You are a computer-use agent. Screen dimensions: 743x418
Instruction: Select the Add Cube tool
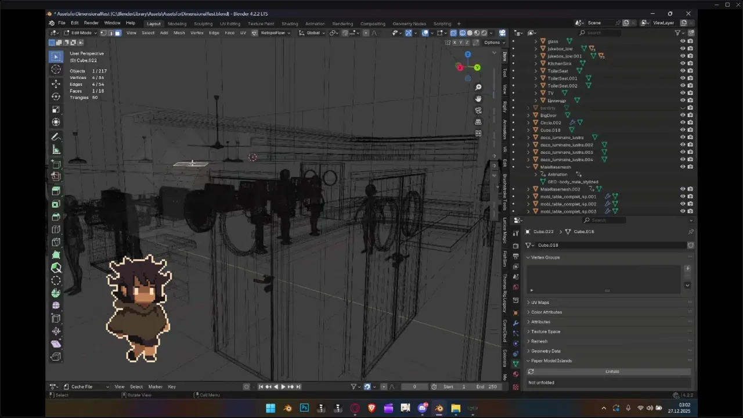56,164
